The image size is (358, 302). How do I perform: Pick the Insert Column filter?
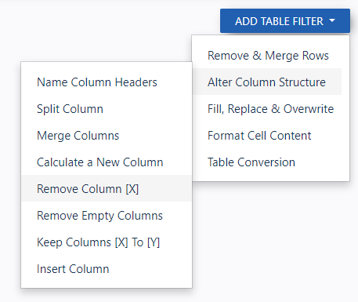point(107,269)
